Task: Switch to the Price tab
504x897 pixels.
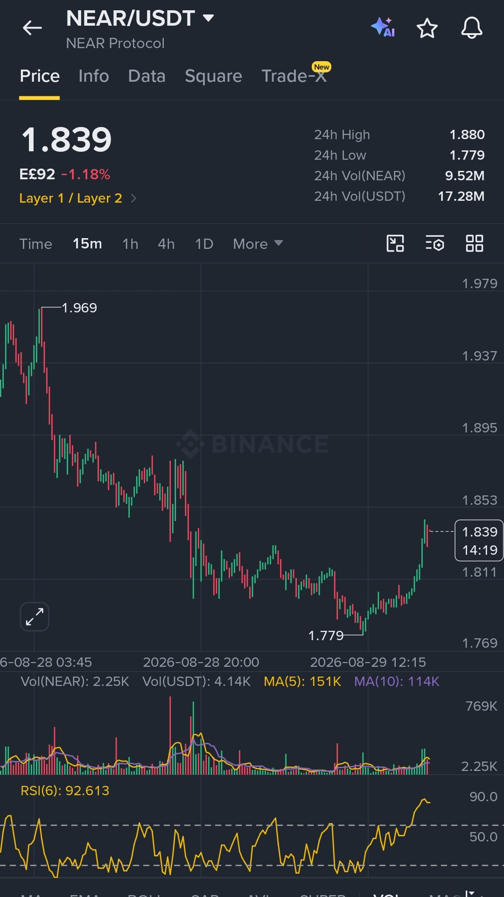Action: tap(40, 76)
